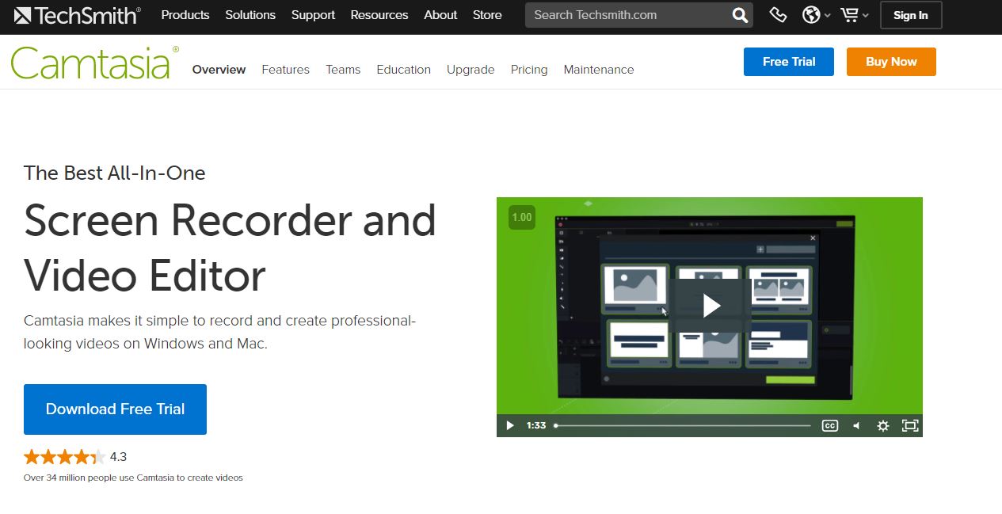This screenshot has height=514, width=1002.
Task: Select the Teams tab
Action: 343,70
